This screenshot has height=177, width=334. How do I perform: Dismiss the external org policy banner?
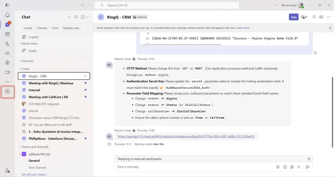[330, 28]
